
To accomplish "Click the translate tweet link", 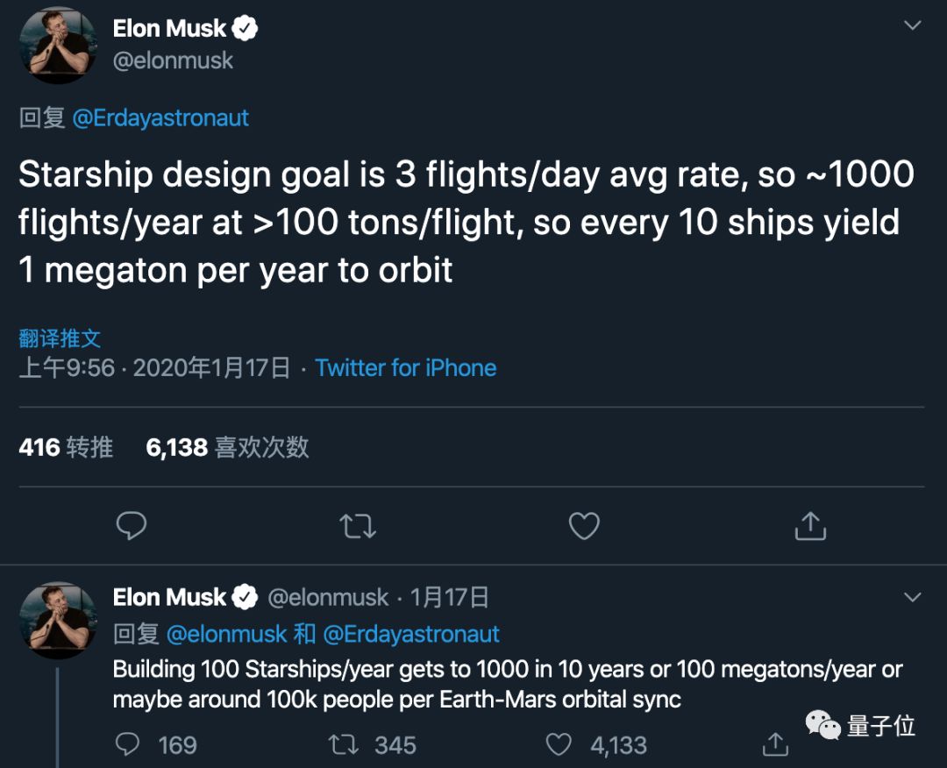I will pos(60,338).
